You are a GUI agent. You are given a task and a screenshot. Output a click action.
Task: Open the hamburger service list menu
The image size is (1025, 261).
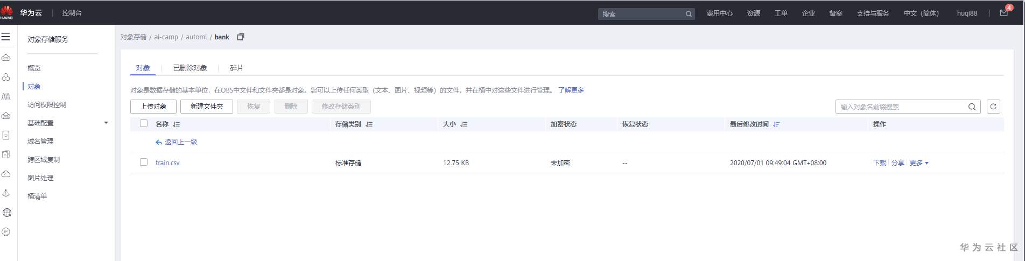click(x=6, y=37)
